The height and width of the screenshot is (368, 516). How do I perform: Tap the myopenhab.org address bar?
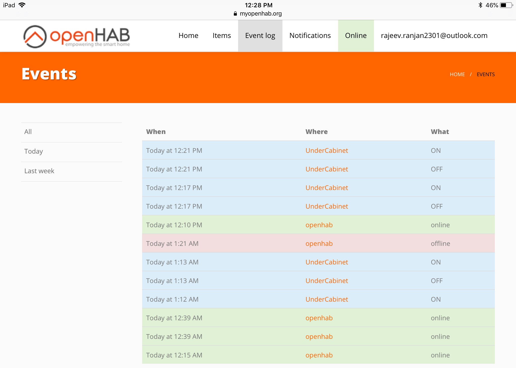(x=261, y=14)
